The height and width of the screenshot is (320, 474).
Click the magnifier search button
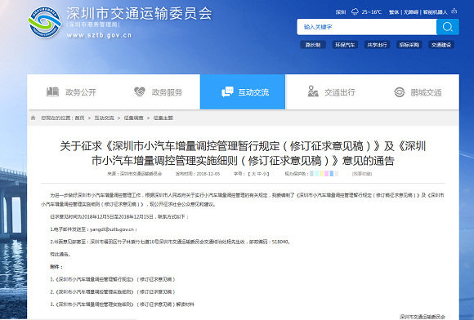click(x=447, y=27)
